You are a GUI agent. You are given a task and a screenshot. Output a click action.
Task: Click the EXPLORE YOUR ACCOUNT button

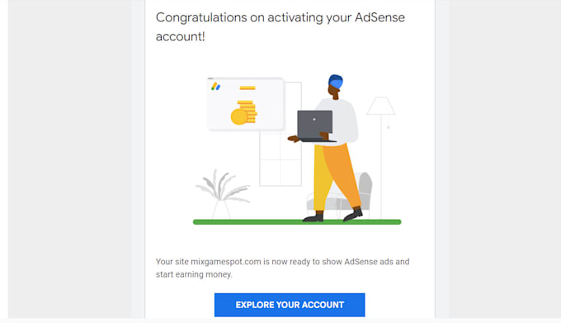coord(290,305)
